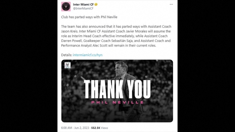Click the Jun 2, 2023 date
The height and width of the screenshot is (132, 235).
pos(82,128)
